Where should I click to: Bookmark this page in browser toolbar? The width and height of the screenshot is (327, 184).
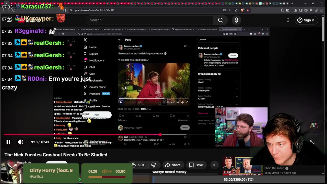[65, 10]
